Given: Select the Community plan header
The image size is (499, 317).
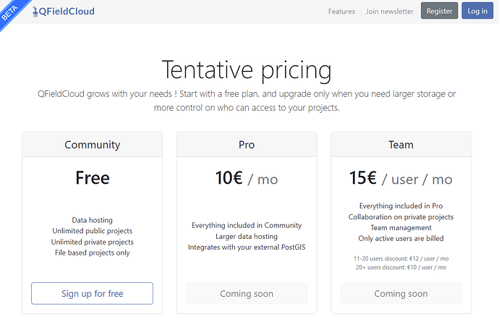Looking at the screenshot, I should 92,145.
